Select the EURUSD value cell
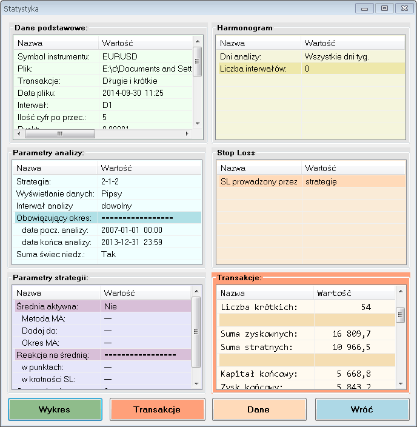The height and width of the screenshot is (427, 417). (x=120, y=56)
